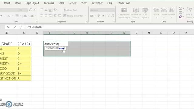
Task: Apply Accounting Number Format
Action: tap(92, 16)
